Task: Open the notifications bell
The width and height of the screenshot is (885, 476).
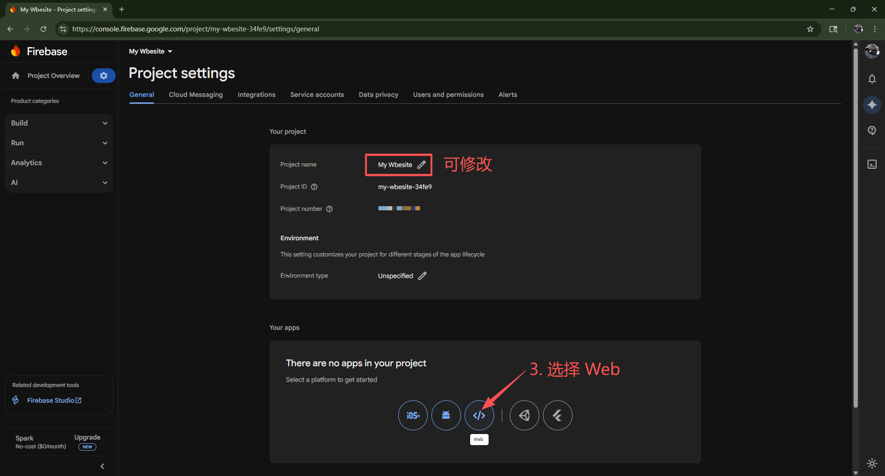Action: click(x=872, y=79)
